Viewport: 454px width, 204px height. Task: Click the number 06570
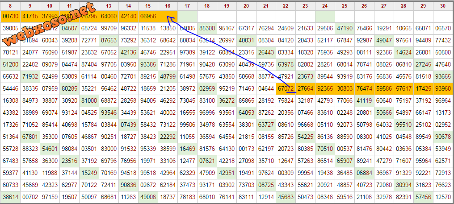click(x=443, y=29)
